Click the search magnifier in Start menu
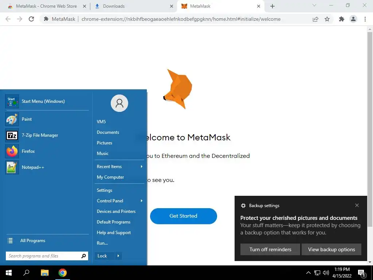This screenshot has width=373, height=280. coord(83,256)
